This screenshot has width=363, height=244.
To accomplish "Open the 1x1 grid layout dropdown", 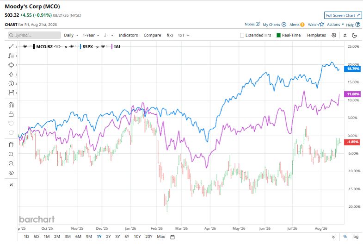I will pos(184,35).
